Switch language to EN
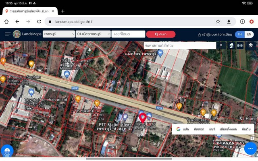258x161 pixels. click(249, 34)
